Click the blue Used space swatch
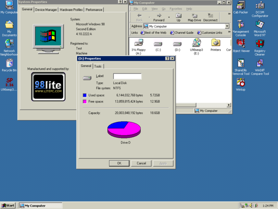Screen dimensions: 278x209 pos(85,95)
